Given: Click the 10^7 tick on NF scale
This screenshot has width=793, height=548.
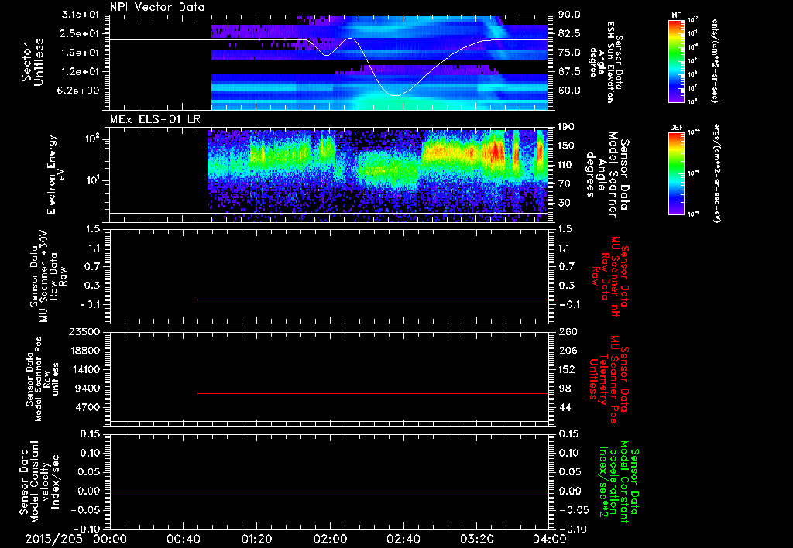Looking at the screenshot, I should point(693,88).
